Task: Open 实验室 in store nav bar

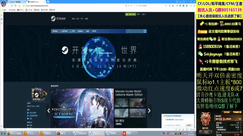Action: [94, 31]
